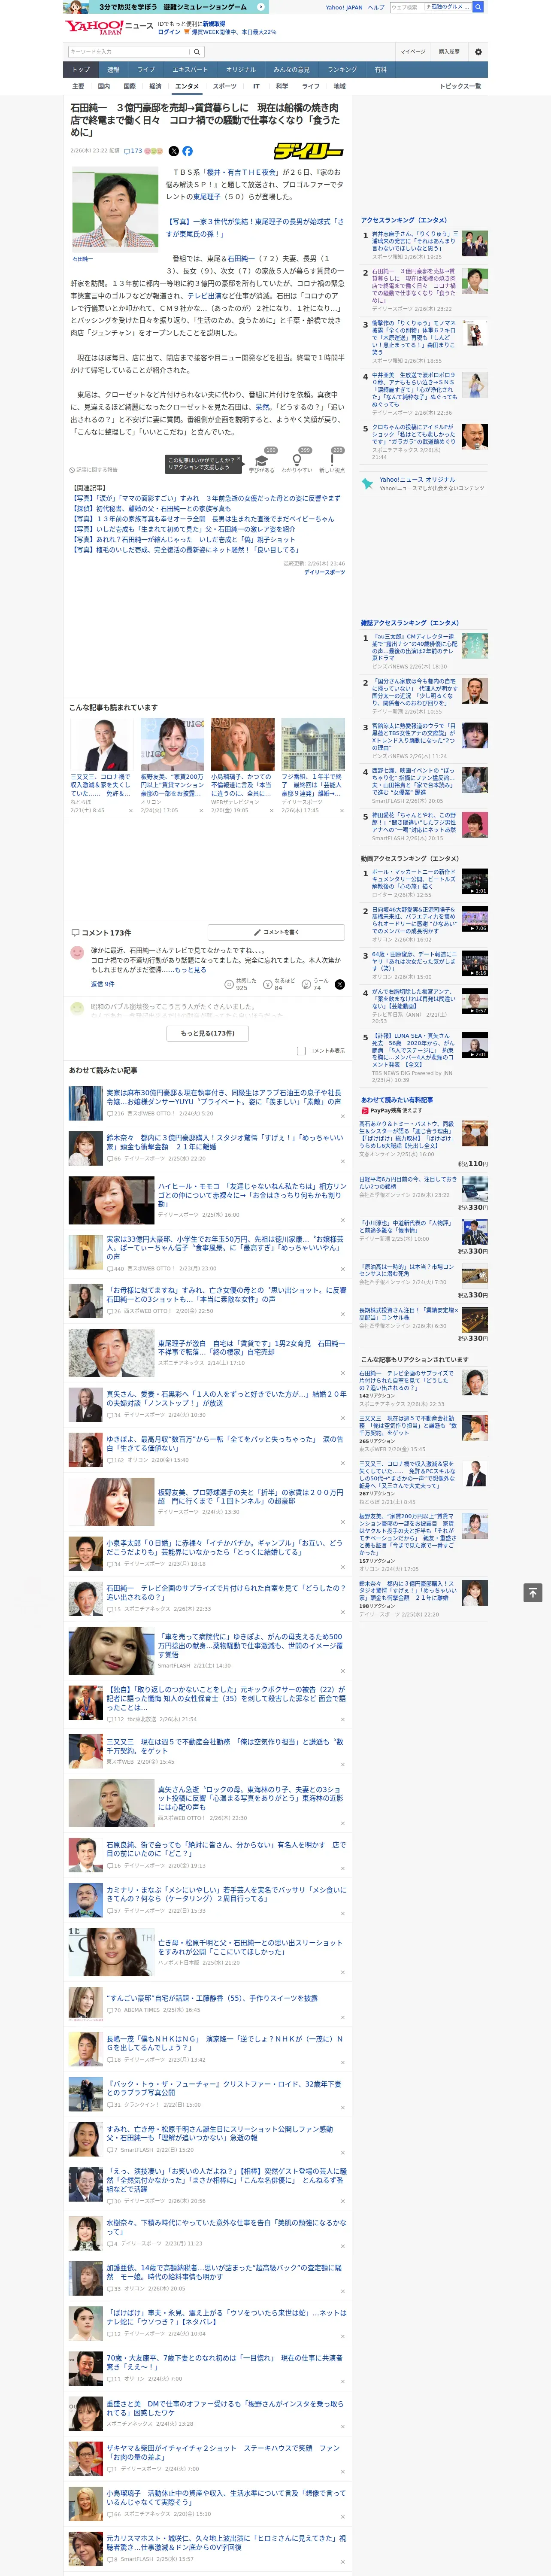Click the ヘルプ link at top

376,7
